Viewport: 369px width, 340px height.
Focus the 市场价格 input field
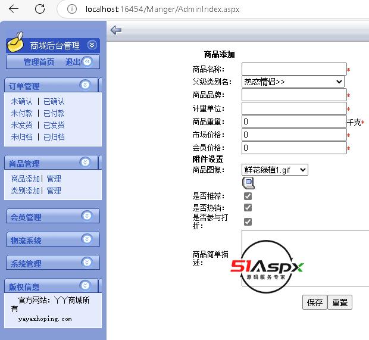point(294,135)
